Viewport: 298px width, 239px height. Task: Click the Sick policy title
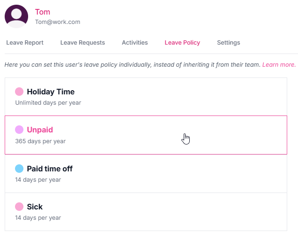[35, 207]
